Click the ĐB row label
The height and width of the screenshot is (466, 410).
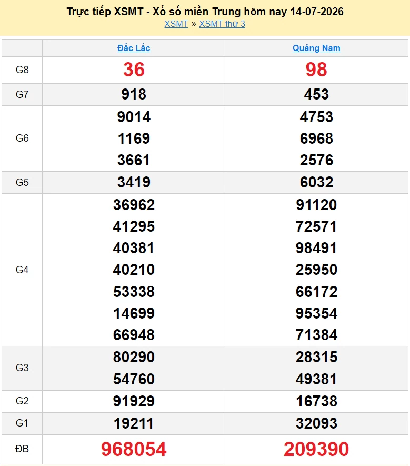coord(22,449)
